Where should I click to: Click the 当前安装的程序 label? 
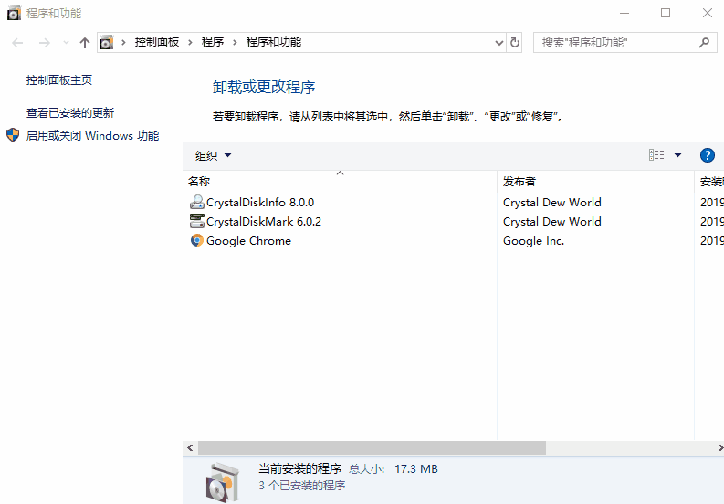(299, 469)
